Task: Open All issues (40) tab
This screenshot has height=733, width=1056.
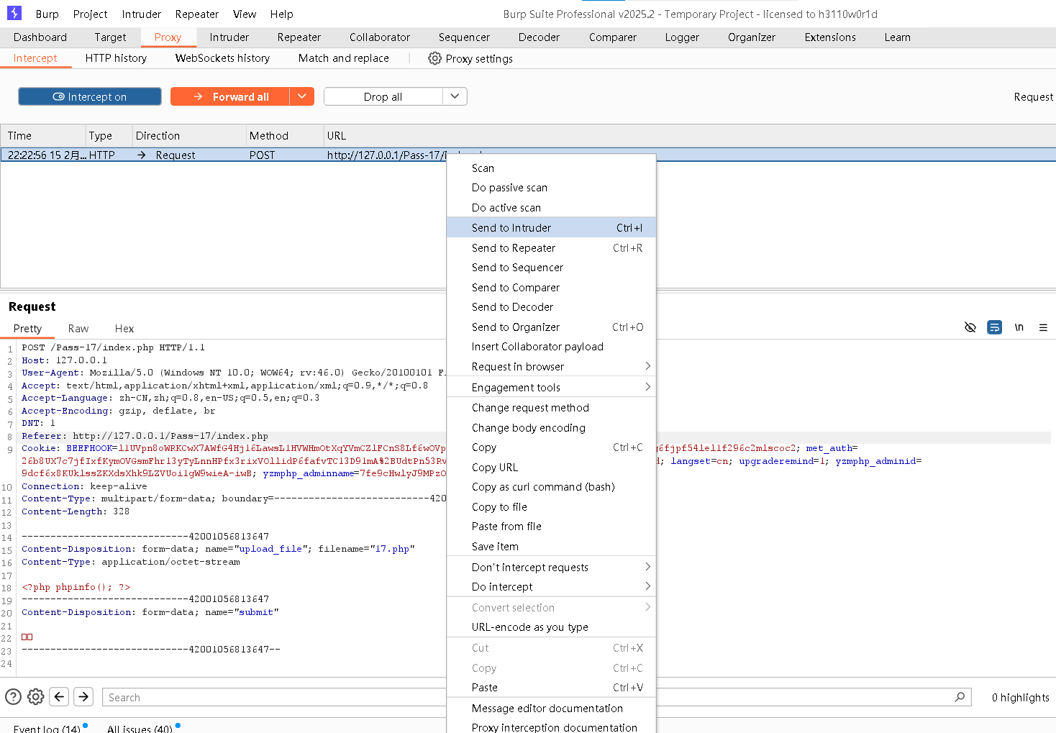Action: pos(140,728)
